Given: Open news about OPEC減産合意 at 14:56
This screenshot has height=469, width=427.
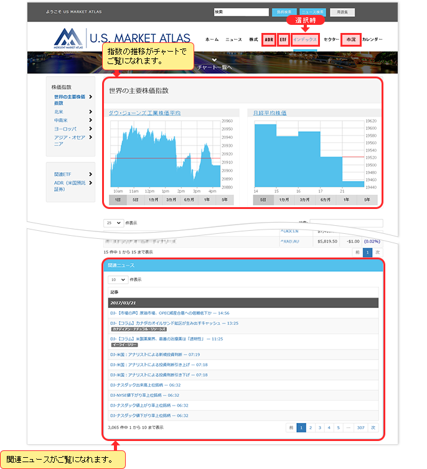Looking at the screenshot, I should point(170,313).
